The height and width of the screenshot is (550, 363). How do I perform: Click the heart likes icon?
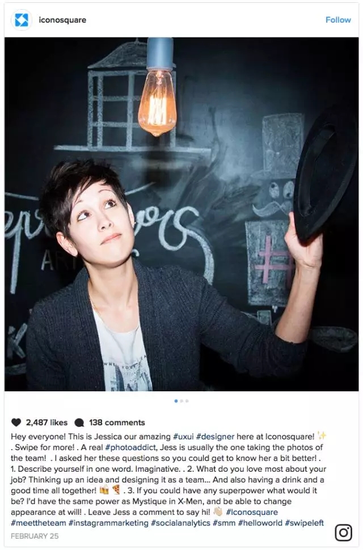(x=16, y=422)
